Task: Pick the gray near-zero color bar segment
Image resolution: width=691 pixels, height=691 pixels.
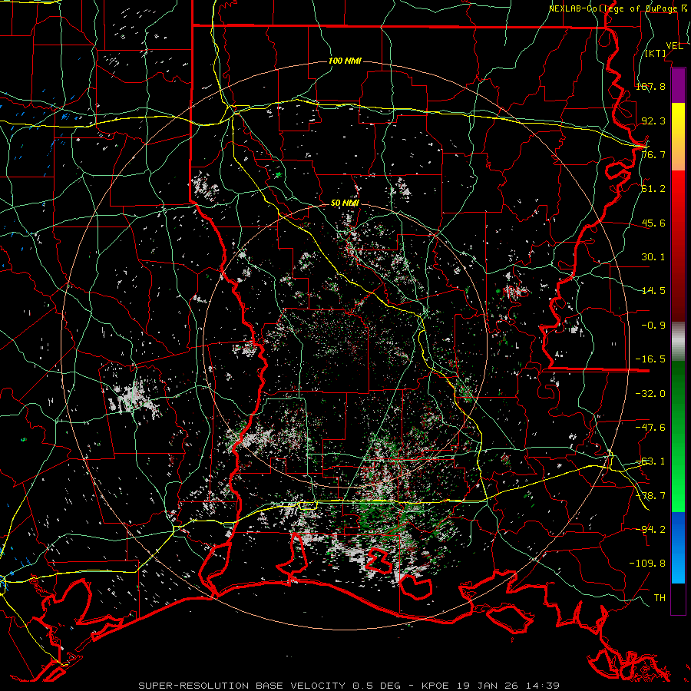Action: pyautogui.click(x=678, y=342)
